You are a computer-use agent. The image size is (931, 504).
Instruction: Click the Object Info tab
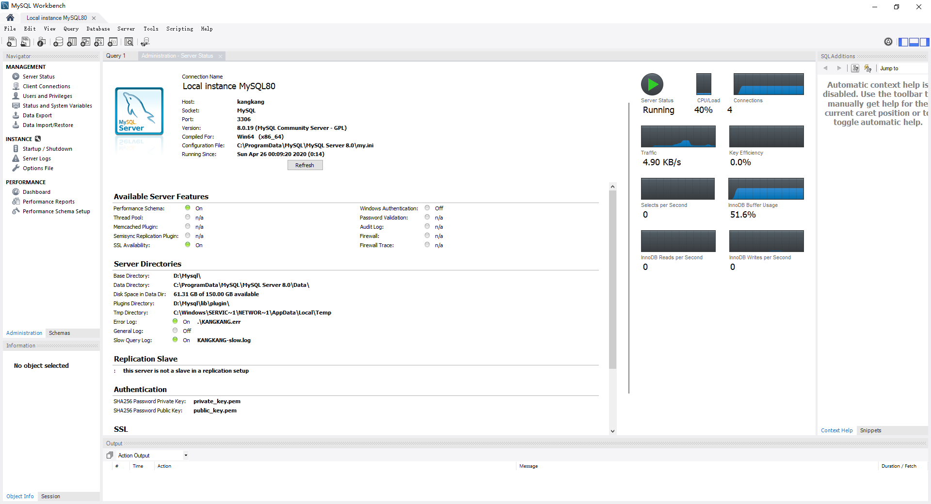point(20,496)
